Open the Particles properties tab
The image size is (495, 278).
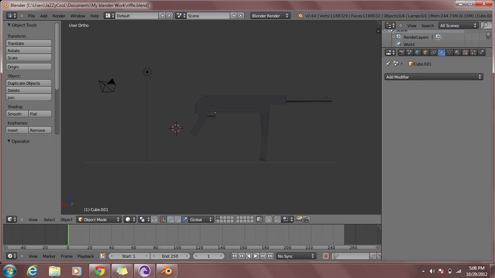tap(473, 52)
